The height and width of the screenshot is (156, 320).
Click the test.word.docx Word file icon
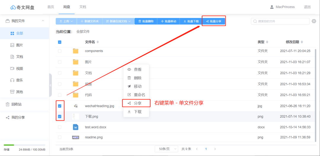tap(76, 127)
